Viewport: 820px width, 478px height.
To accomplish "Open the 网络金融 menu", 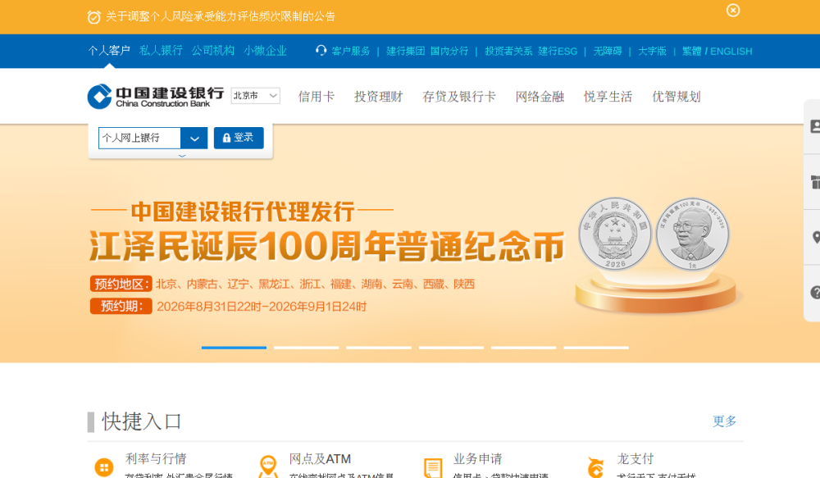I will 540,97.
